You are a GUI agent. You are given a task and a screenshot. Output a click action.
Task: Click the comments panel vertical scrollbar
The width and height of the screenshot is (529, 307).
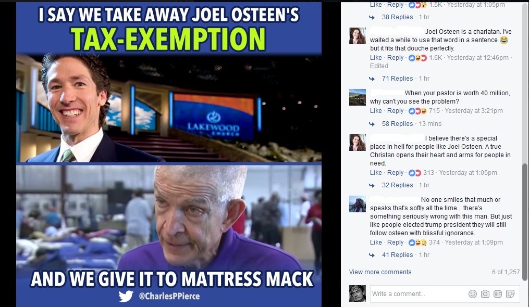[x=524, y=222]
